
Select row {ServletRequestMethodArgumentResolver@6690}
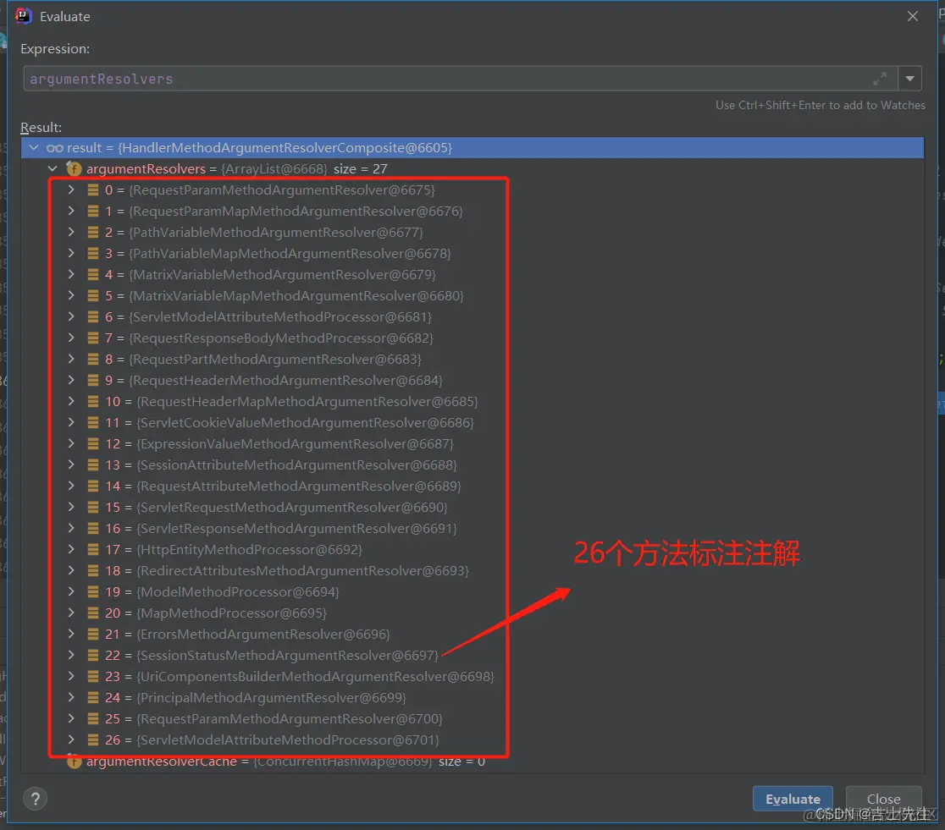[x=472, y=507]
